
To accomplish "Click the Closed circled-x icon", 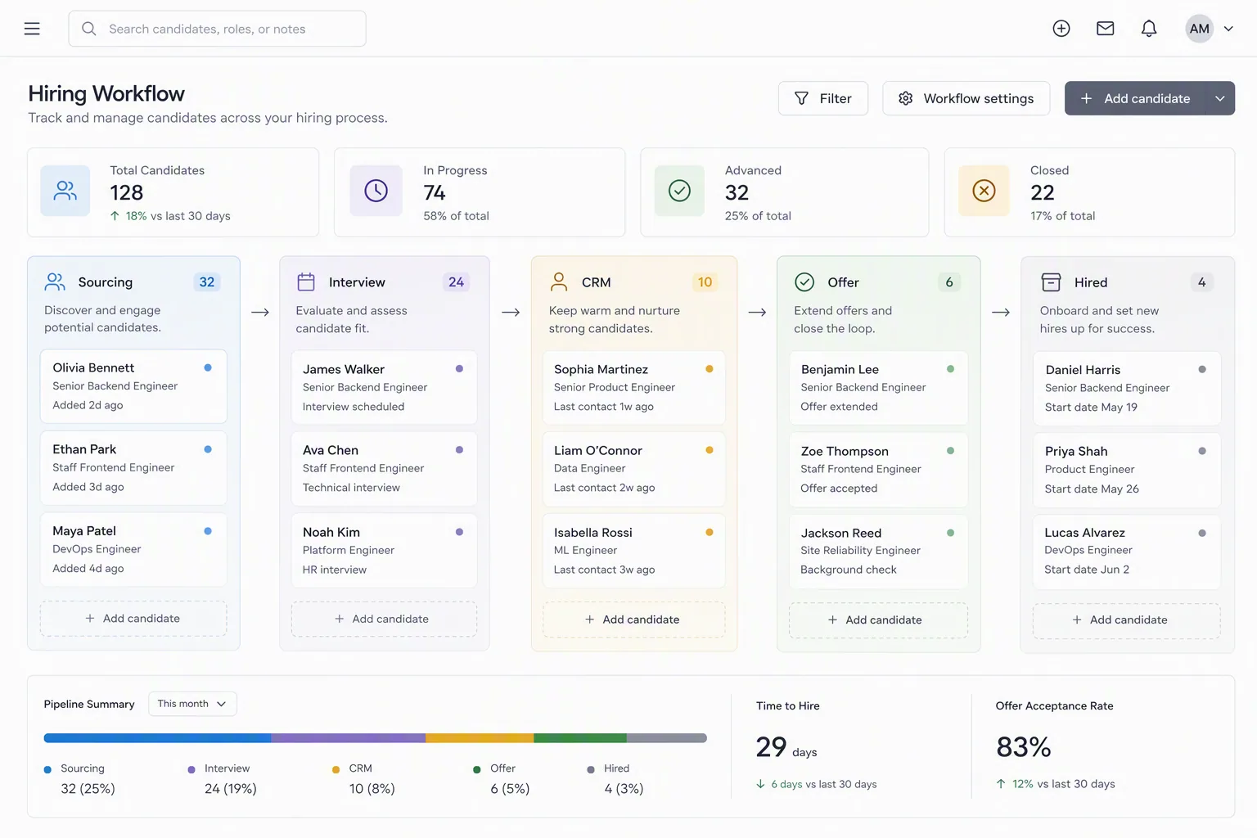I will point(984,191).
